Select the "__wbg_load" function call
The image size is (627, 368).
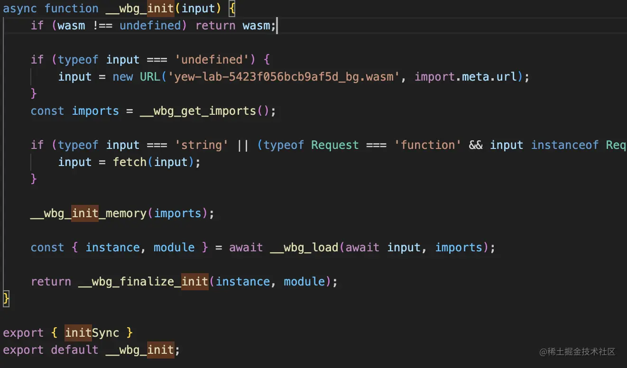(304, 248)
